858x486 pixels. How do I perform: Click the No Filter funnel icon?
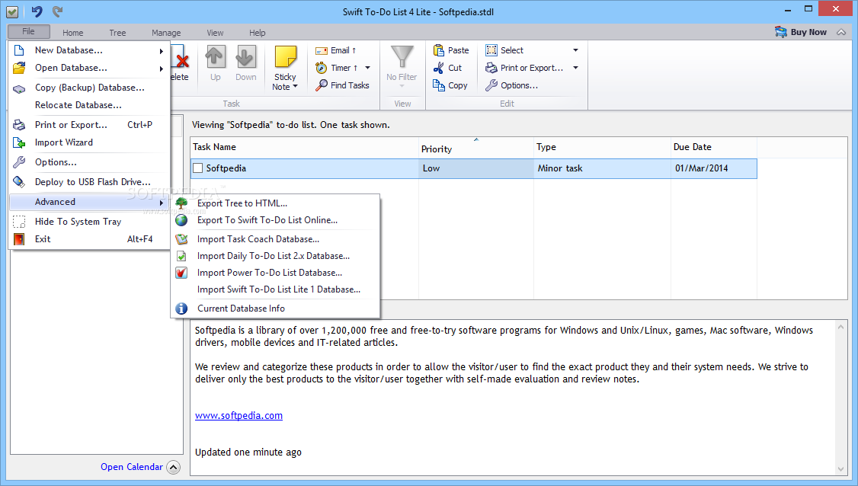click(402, 57)
